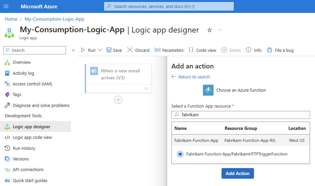Click the Home breadcrumb link
Image resolution: width=315 pixels, height=186 pixels.
pos(11,19)
